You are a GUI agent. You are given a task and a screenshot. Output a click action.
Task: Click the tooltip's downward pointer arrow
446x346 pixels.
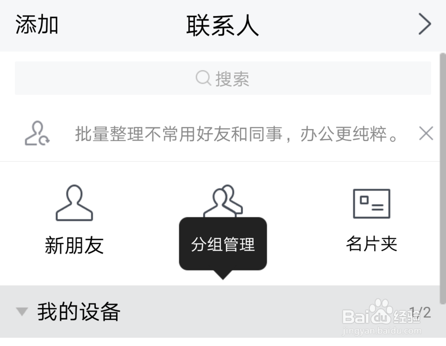click(223, 275)
